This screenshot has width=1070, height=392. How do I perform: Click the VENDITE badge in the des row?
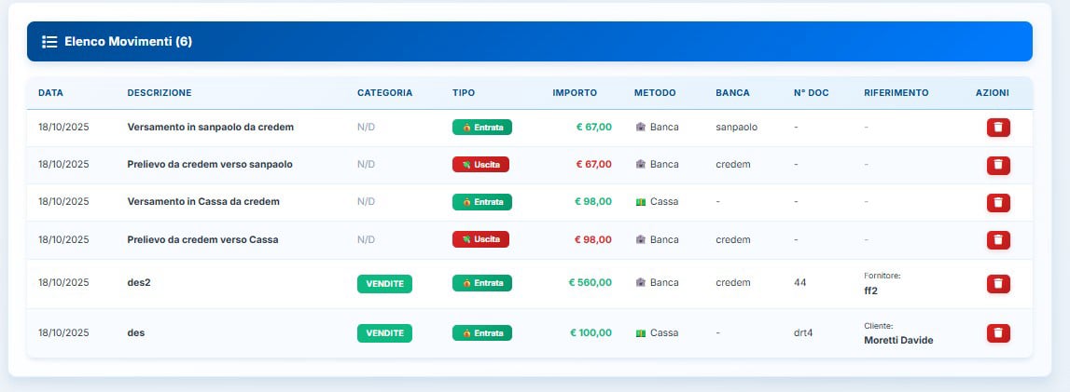384,333
